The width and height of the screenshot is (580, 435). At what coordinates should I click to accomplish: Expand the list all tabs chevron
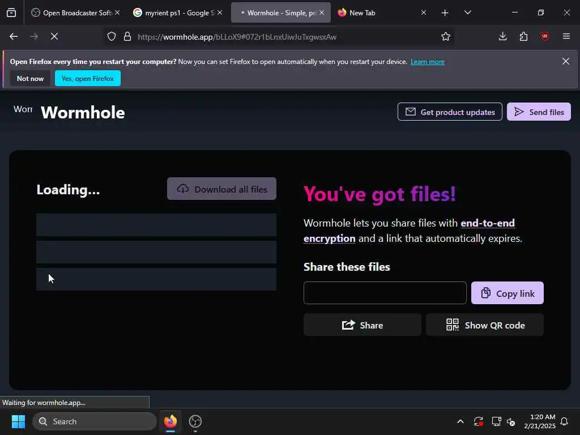pyautogui.click(x=467, y=12)
